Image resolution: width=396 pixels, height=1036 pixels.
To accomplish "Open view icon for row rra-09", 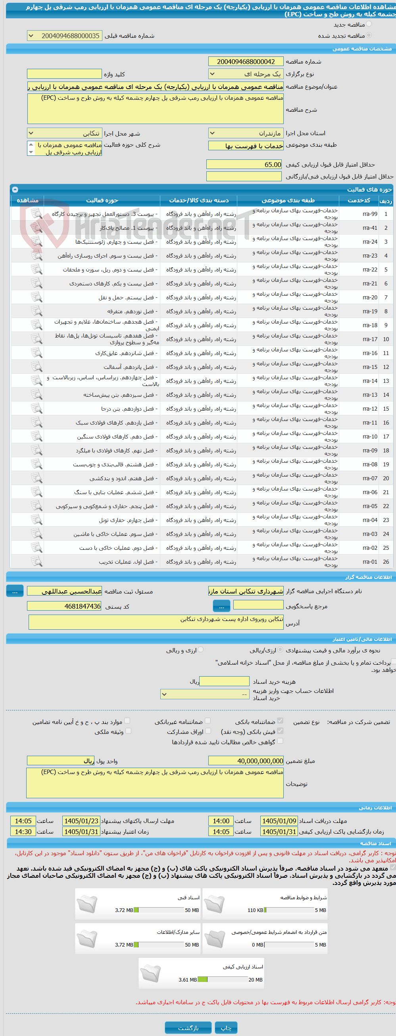I will pos(37,450).
